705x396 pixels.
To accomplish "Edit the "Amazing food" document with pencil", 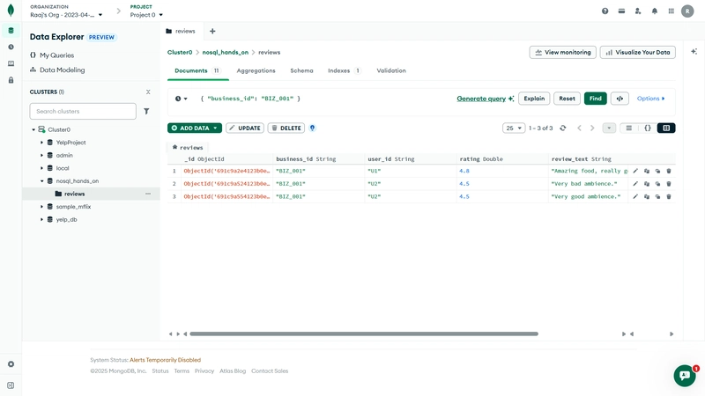I will click(x=635, y=171).
